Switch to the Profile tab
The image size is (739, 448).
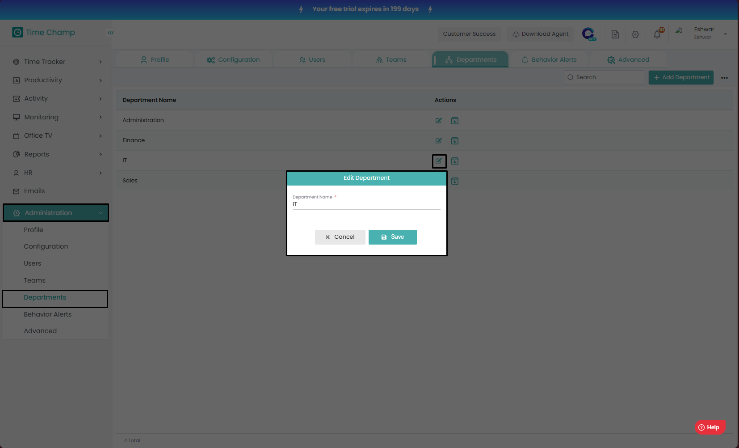[155, 59]
